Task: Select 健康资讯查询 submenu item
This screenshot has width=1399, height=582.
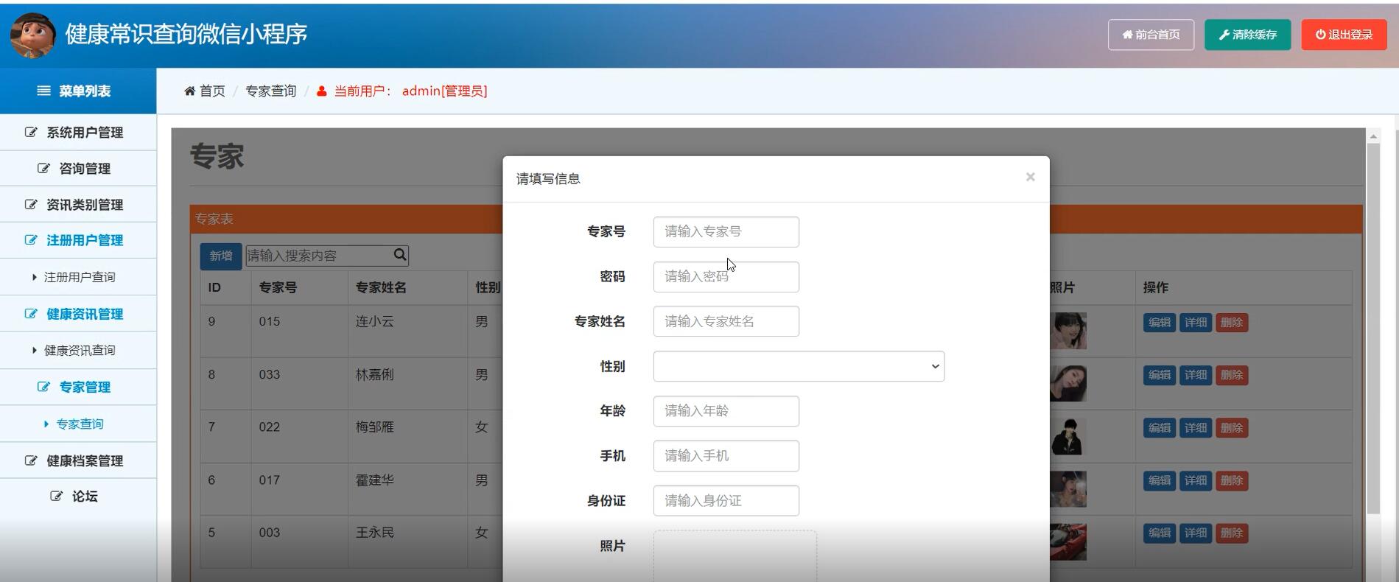Action: click(x=78, y=350)
